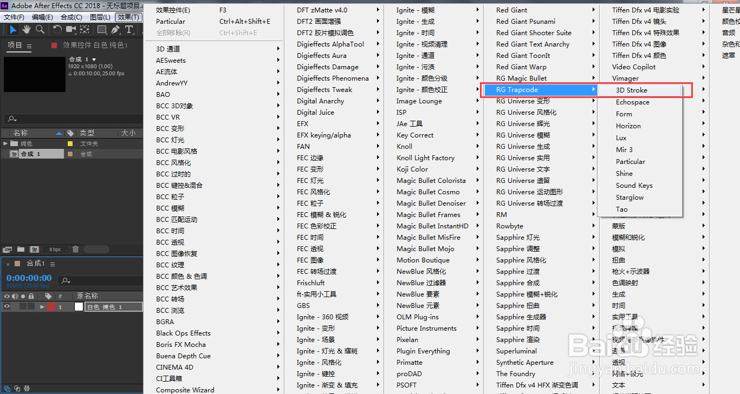740x394 pixels.
Task: Open the 文件(F) menu
Action: pos(14,17)
